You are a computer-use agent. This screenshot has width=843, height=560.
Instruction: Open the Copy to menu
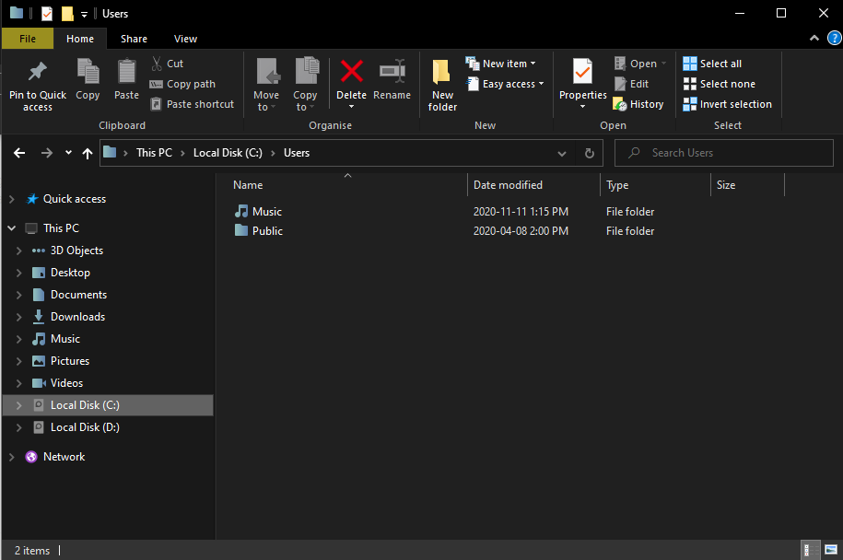[305, 85]
